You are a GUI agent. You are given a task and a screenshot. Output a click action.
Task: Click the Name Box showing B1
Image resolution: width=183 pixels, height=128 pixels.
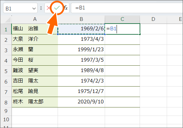[x=20, y=8]
